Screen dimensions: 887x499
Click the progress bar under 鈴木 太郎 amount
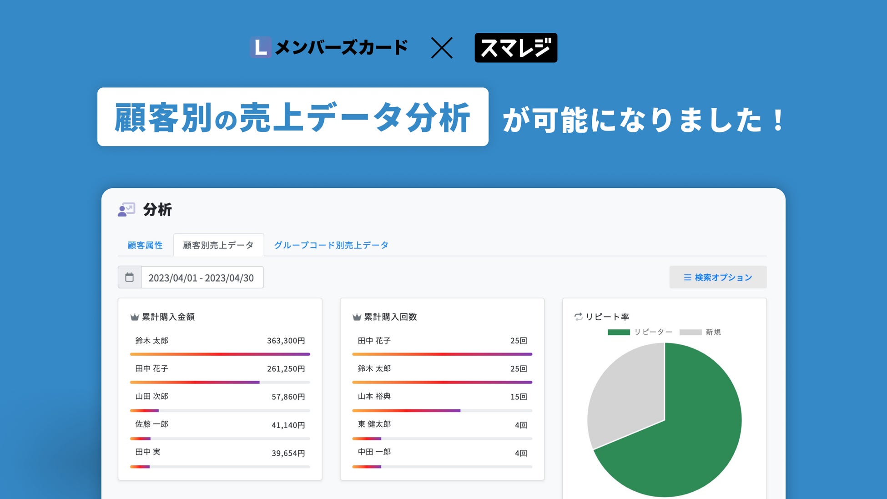click(x=220, y=354)
